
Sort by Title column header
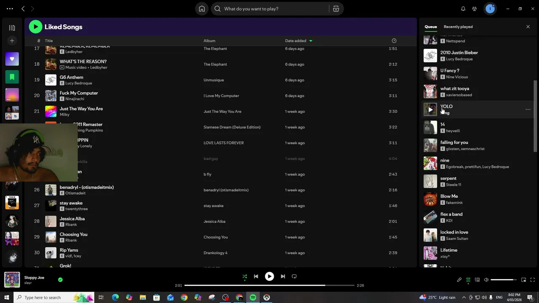(49, 41)
